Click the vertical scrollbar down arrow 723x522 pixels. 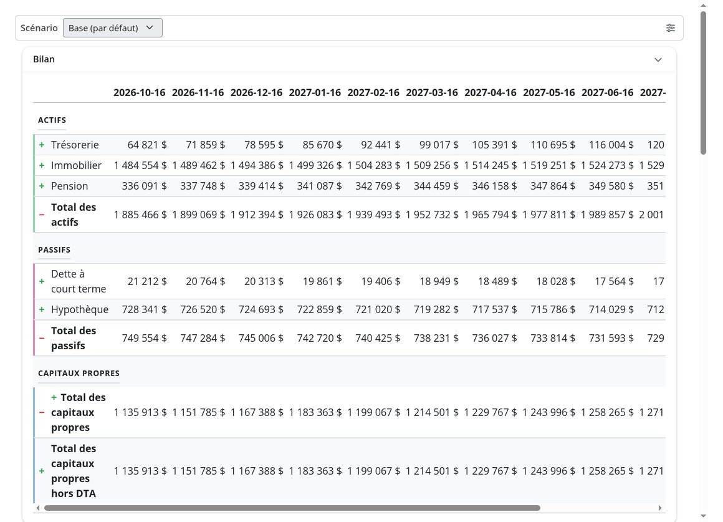pyautogui.click(x=703, y=516)
